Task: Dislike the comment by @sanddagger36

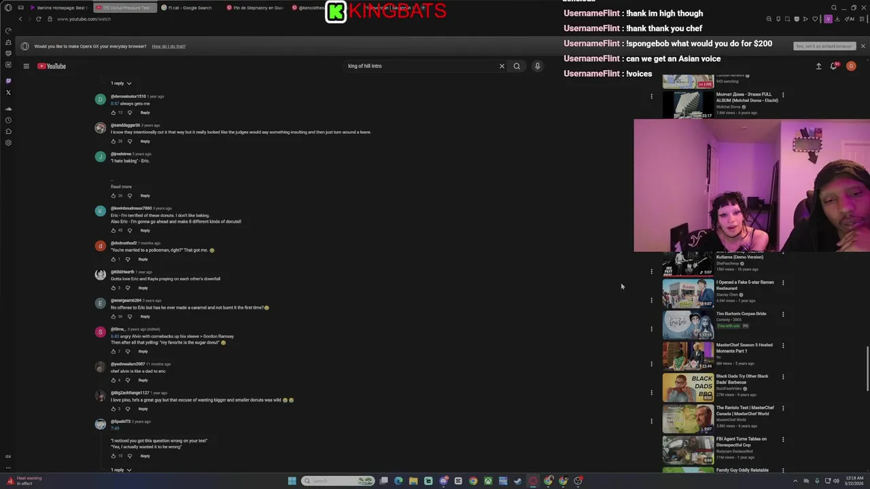Action: click(x=129, y=141)
